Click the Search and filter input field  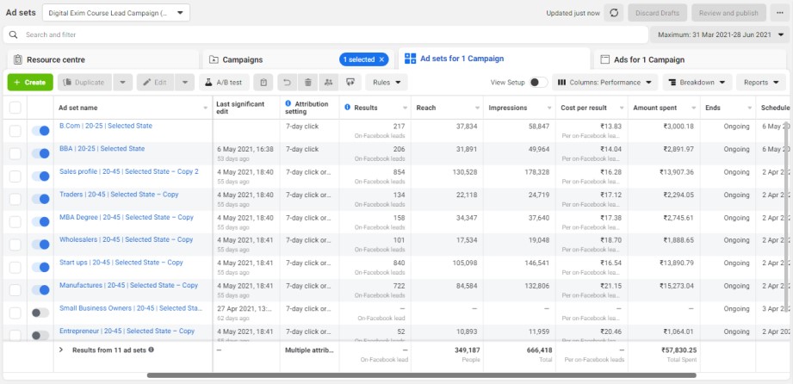click(x=325, y=35)
